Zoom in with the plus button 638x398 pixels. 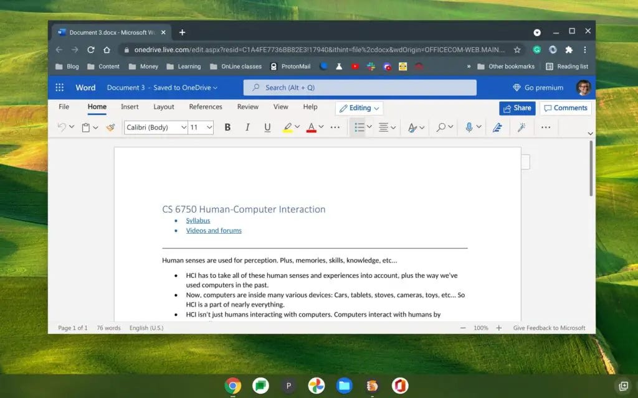[499, 328]
